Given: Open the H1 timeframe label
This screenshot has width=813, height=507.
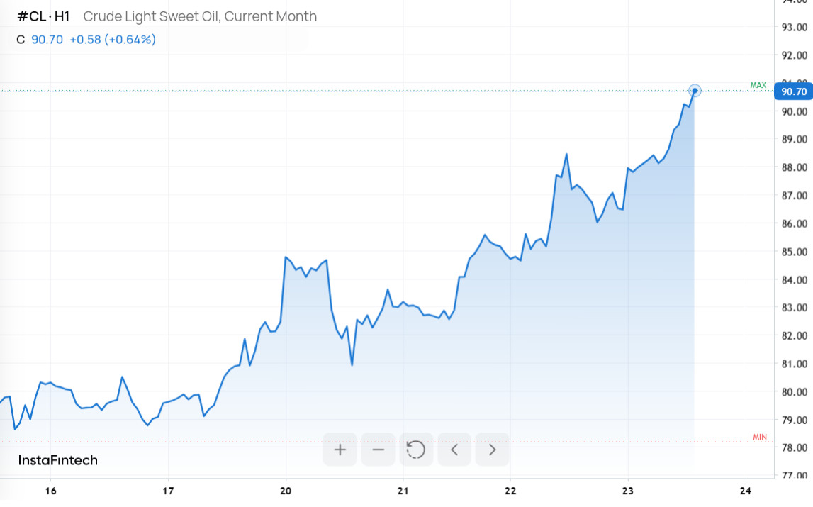Looking at the screenshot, I should (62, 16).
